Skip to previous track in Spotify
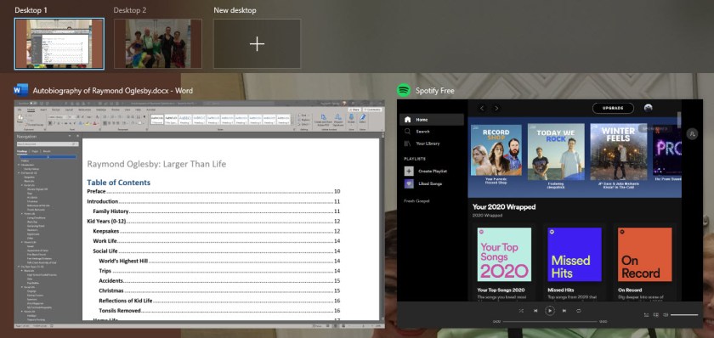 pos(535,311)
